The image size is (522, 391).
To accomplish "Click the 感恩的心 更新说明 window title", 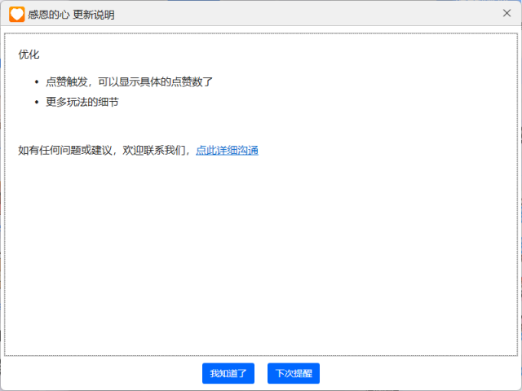I will (71, 14).
